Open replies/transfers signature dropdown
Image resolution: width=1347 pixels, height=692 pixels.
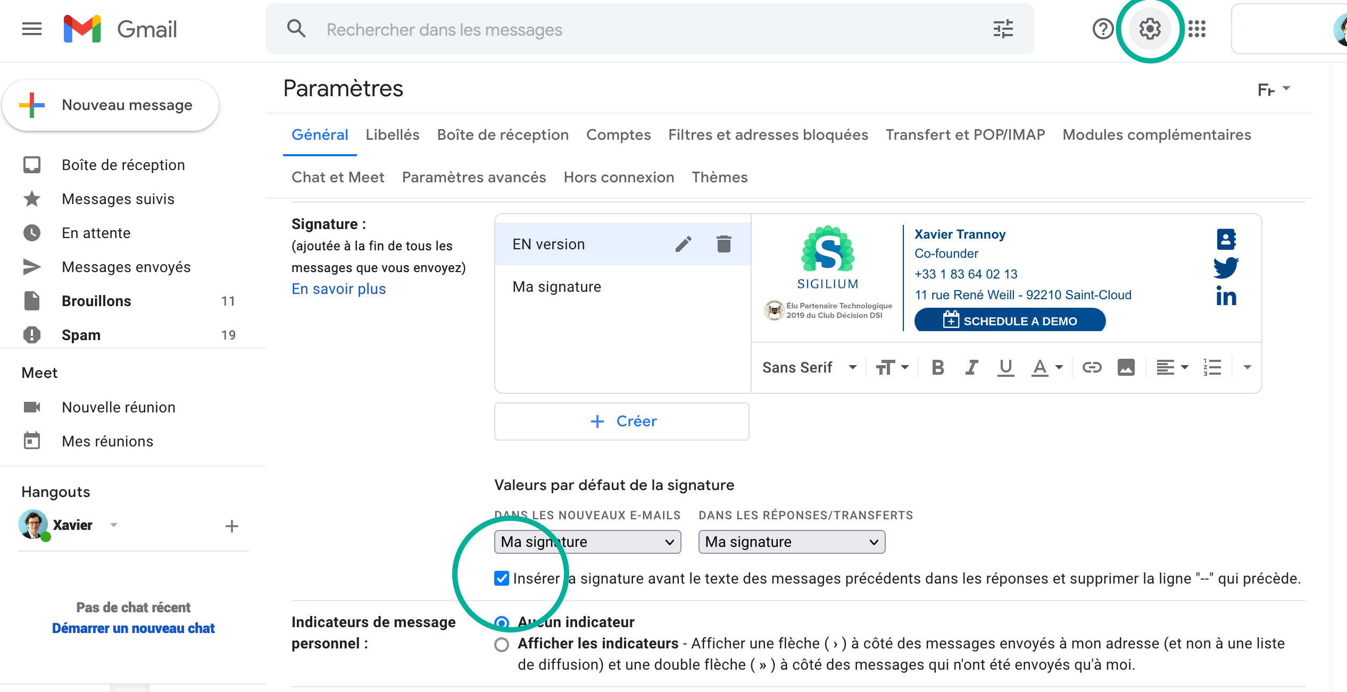tap(792, 542)
